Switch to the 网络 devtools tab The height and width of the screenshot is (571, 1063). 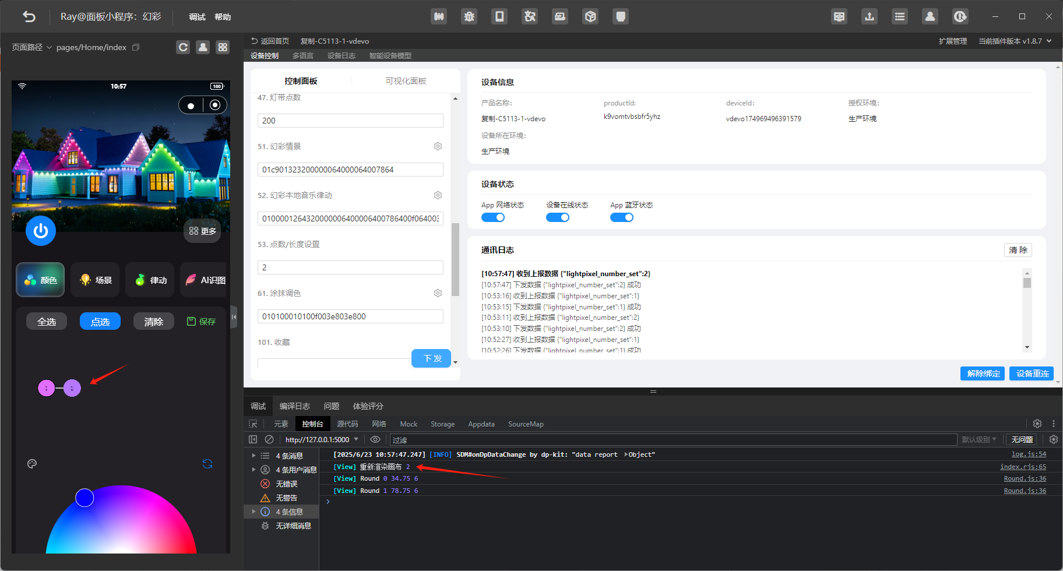pyautogui.click(x=379, y=424)
